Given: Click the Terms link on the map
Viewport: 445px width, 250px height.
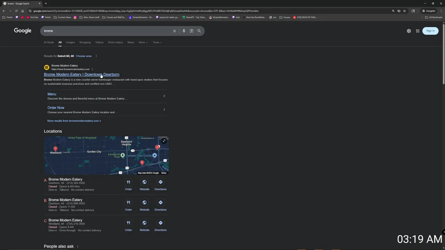Looking at the screenshot, I should tap(163, 173).
